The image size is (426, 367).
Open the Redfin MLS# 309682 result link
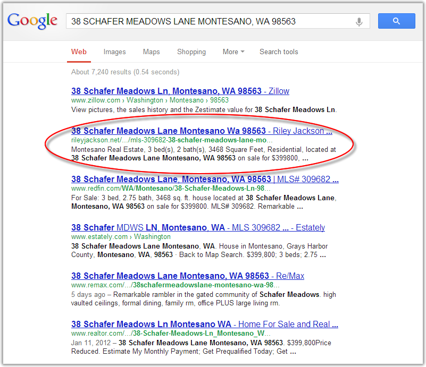pos(205,179)
